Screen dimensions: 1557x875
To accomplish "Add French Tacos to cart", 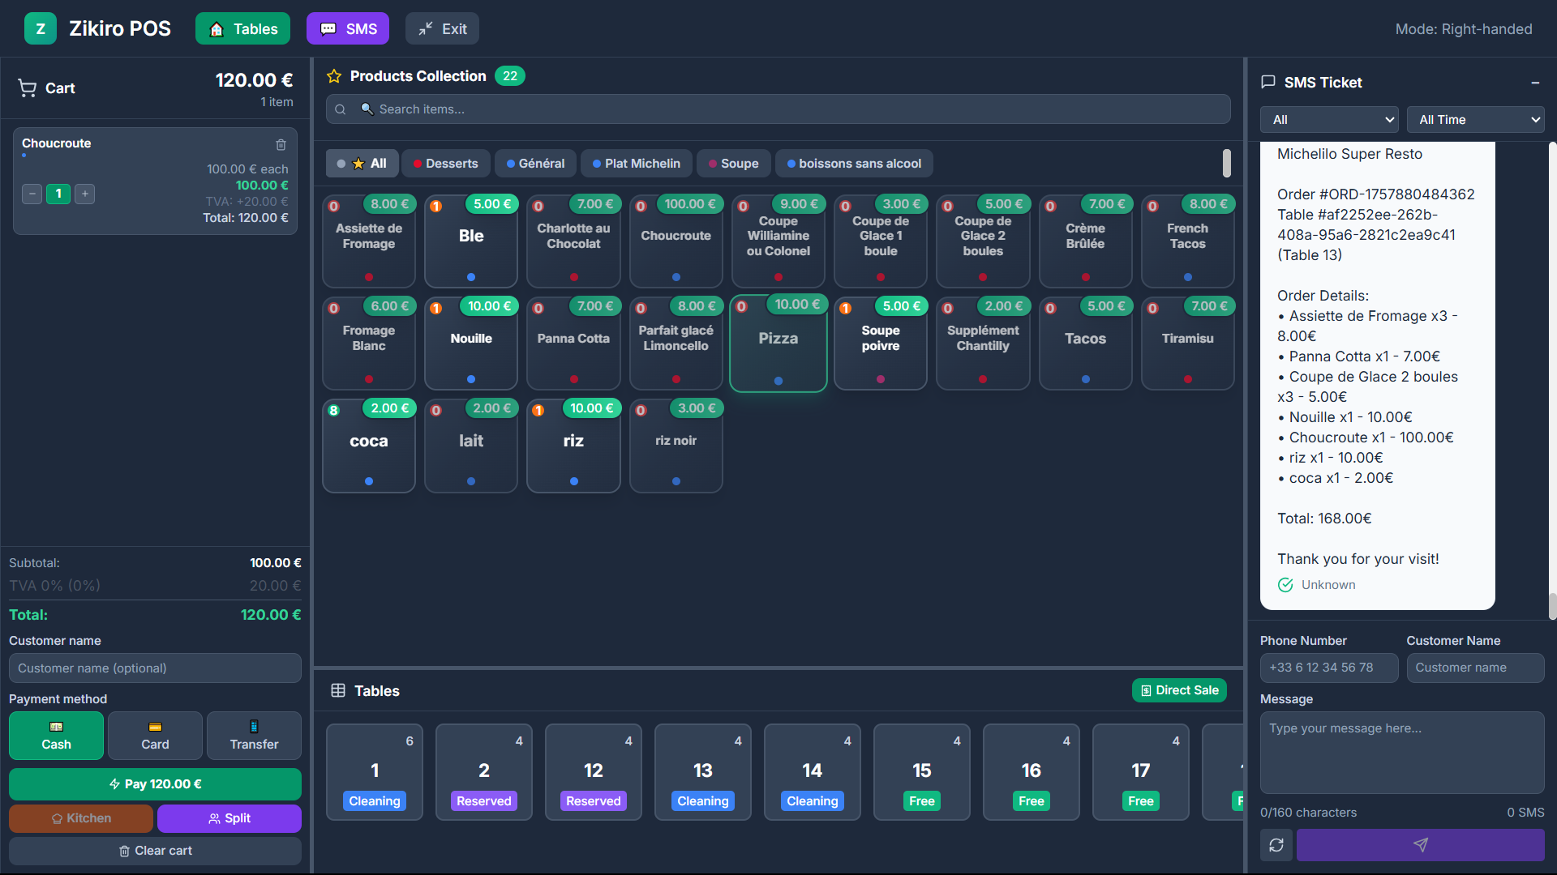I will point(1188,241).
